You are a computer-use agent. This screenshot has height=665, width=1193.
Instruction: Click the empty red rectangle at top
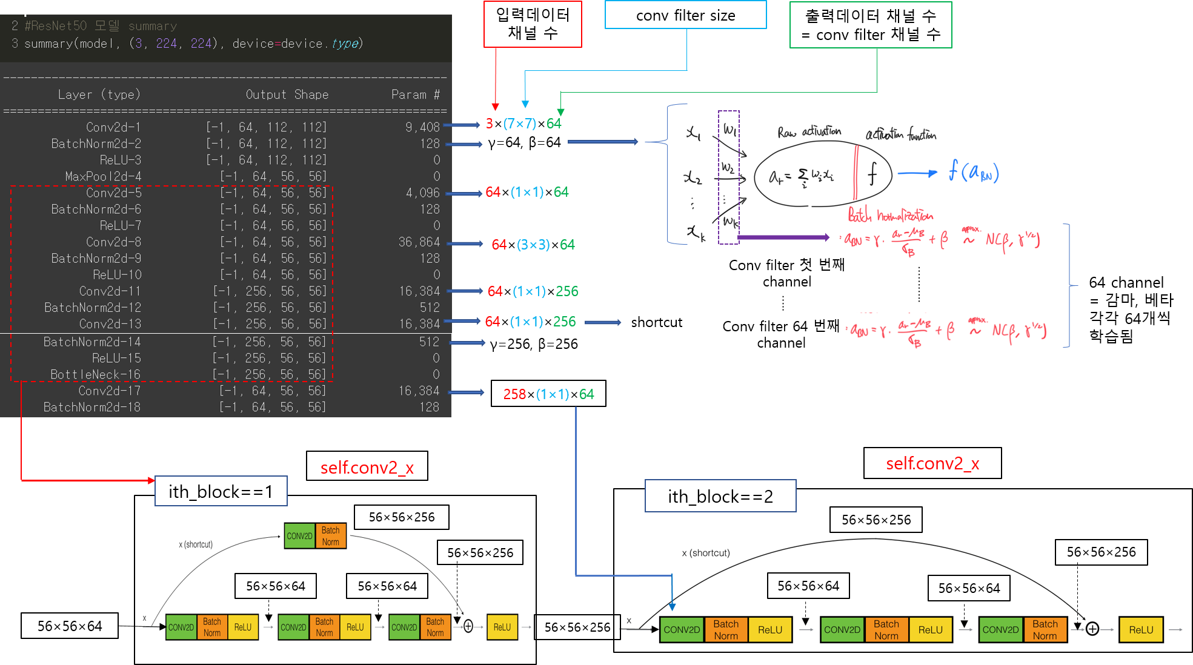tap(533, 24)
